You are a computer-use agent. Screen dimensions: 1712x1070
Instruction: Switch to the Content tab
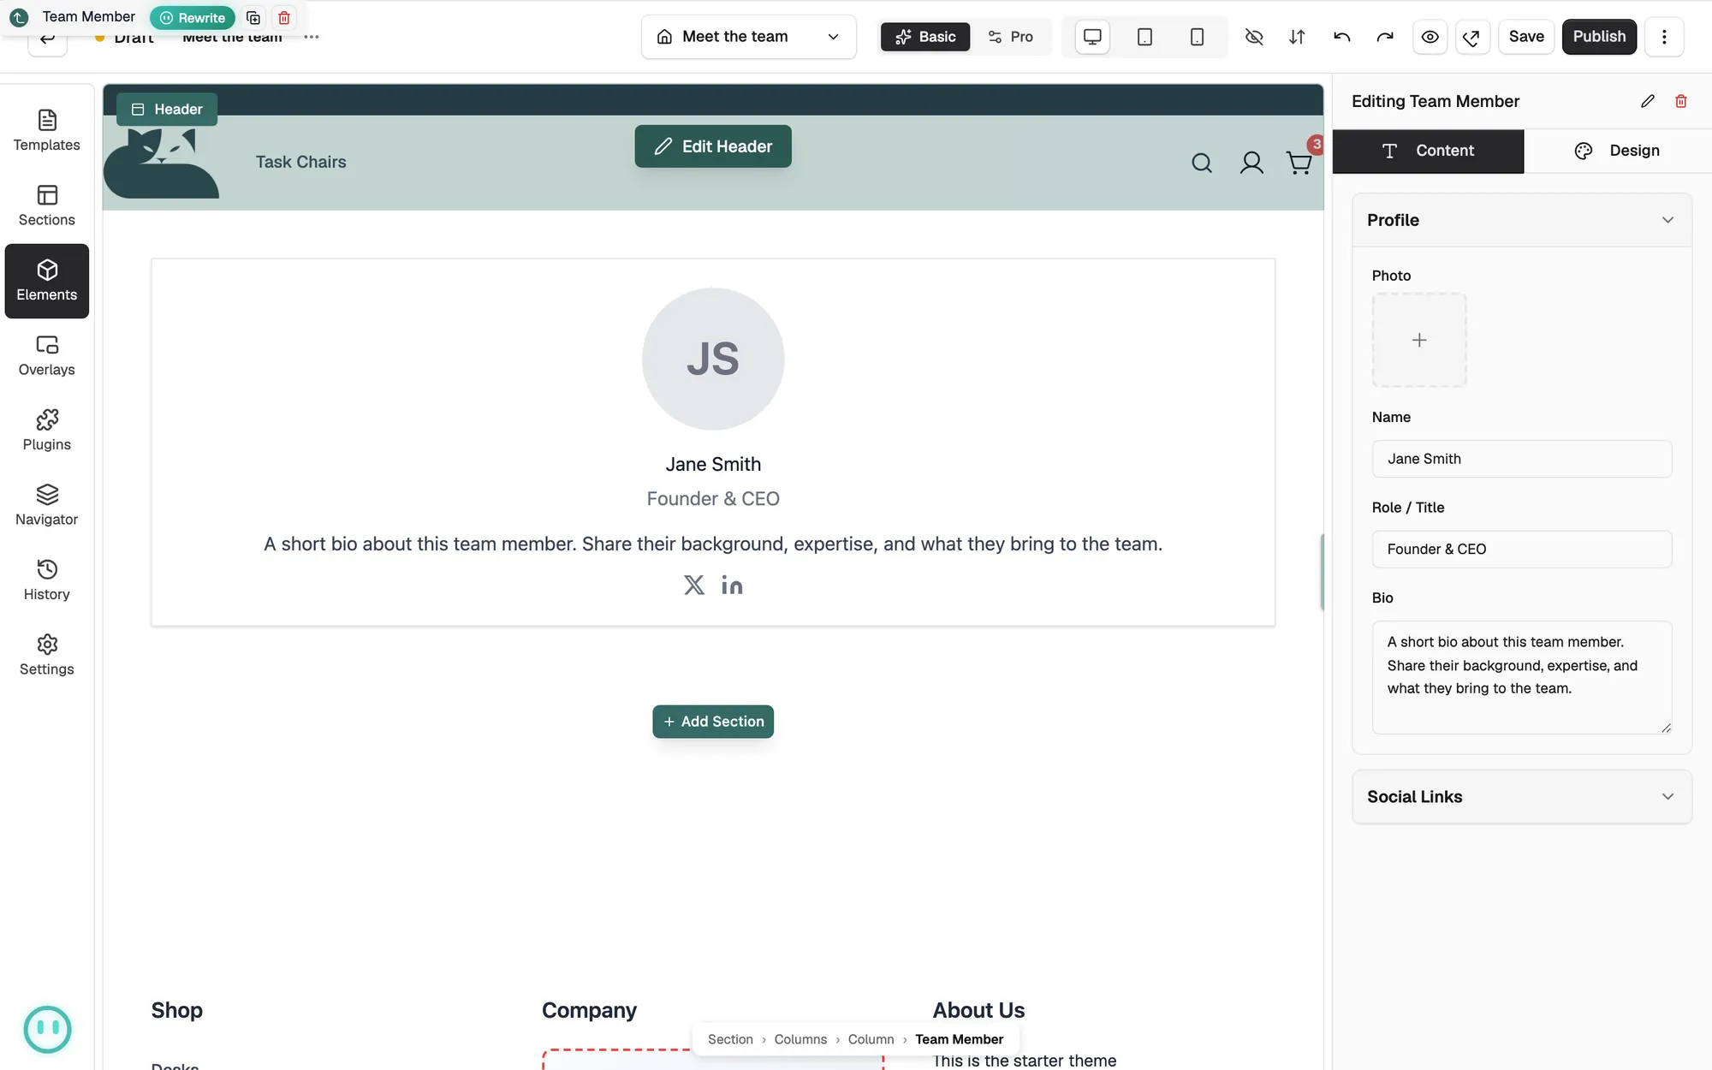tap(1428, 151)
